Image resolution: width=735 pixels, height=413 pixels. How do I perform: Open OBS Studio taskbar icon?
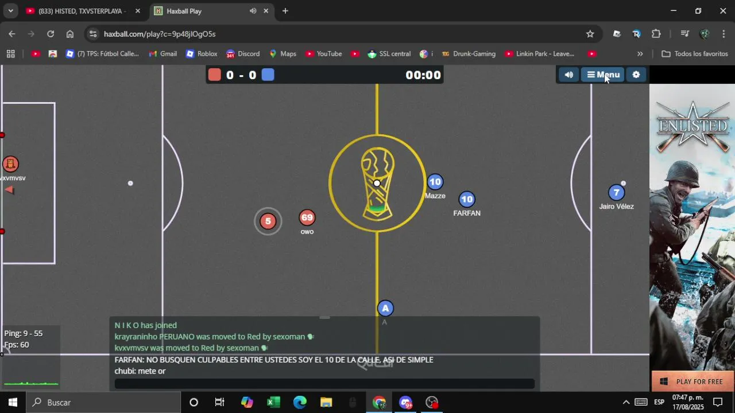pos(432,402)
